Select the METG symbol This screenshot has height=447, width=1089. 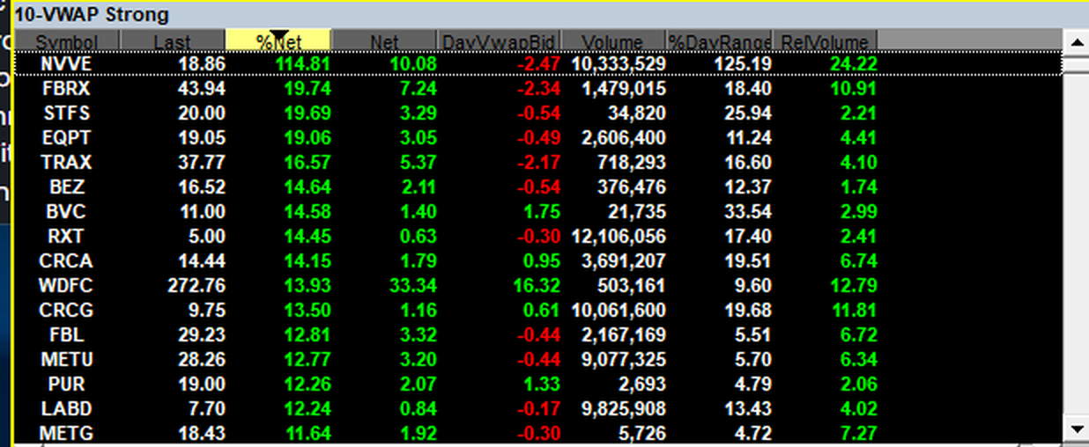(x=67, y=433)
